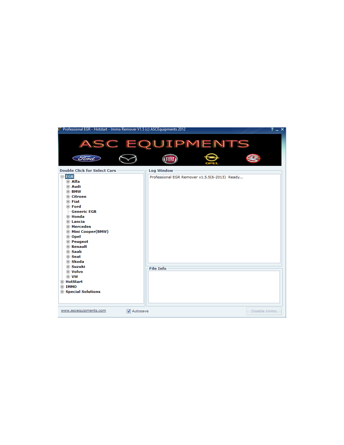This screenshot has height=445, width=344.
Task: Expand the Fiat tree node
Action: click(x=68, y=202)
